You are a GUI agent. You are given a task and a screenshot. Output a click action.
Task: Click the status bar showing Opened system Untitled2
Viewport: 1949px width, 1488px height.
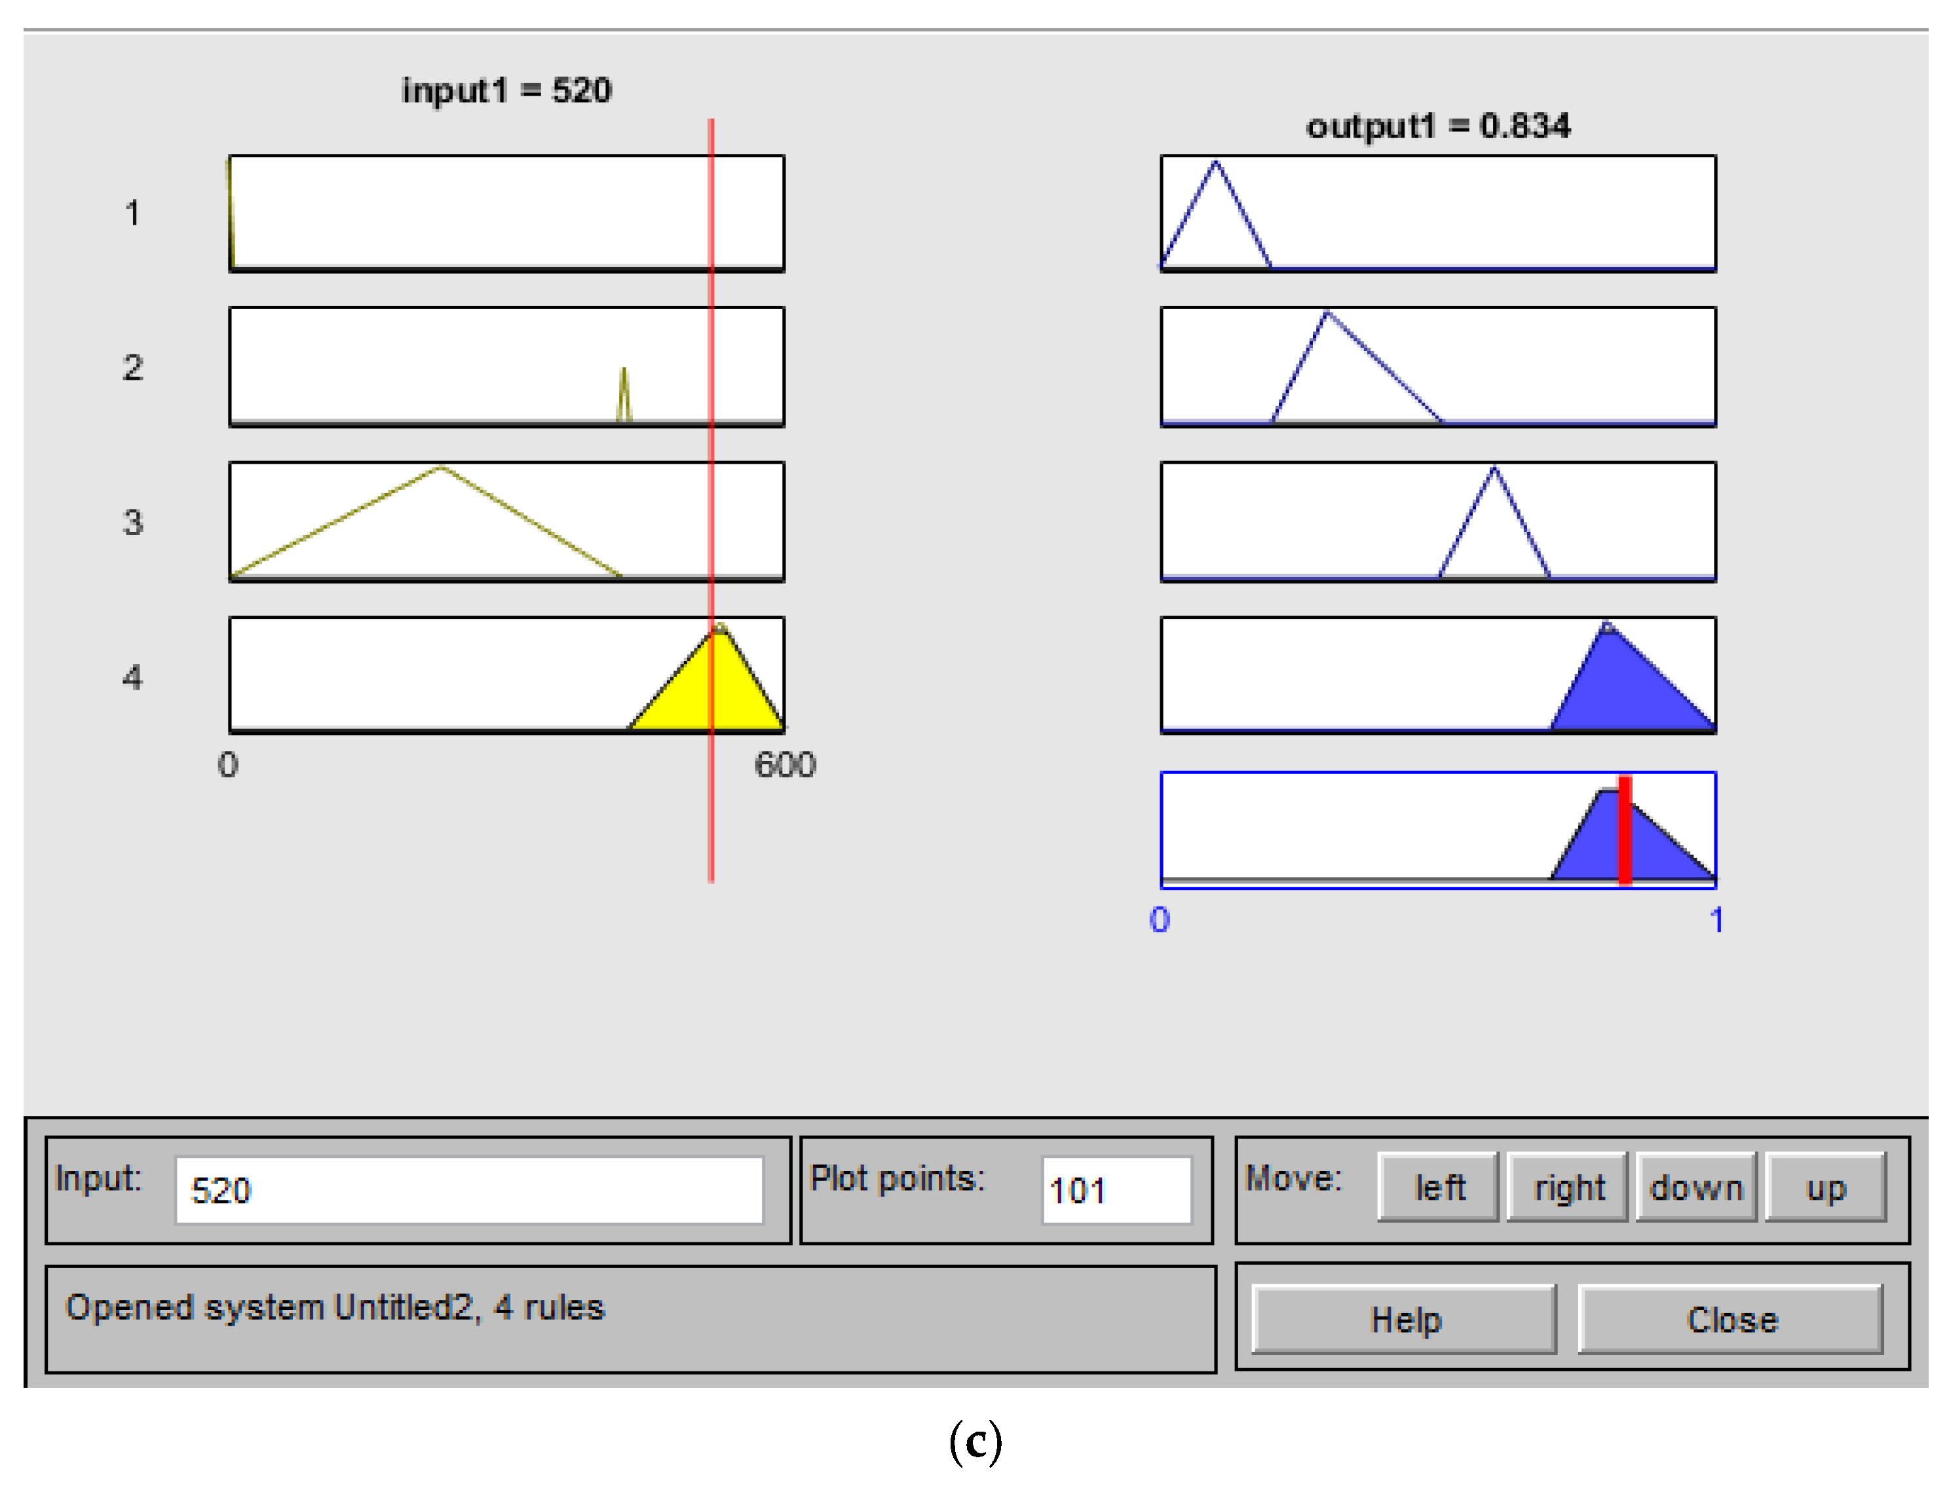629,1318
